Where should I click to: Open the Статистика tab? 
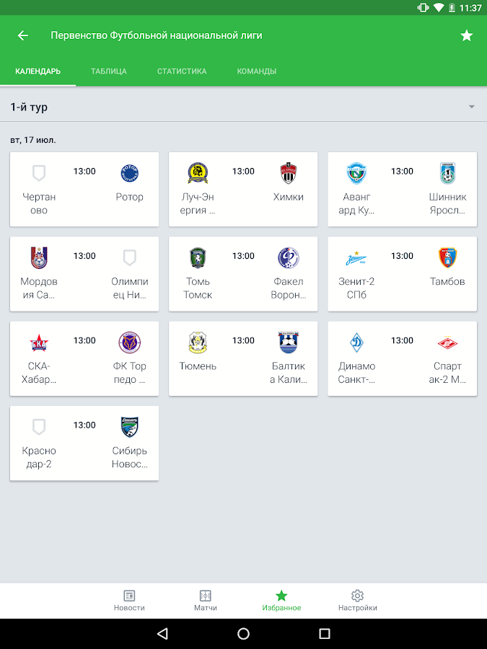182,71
